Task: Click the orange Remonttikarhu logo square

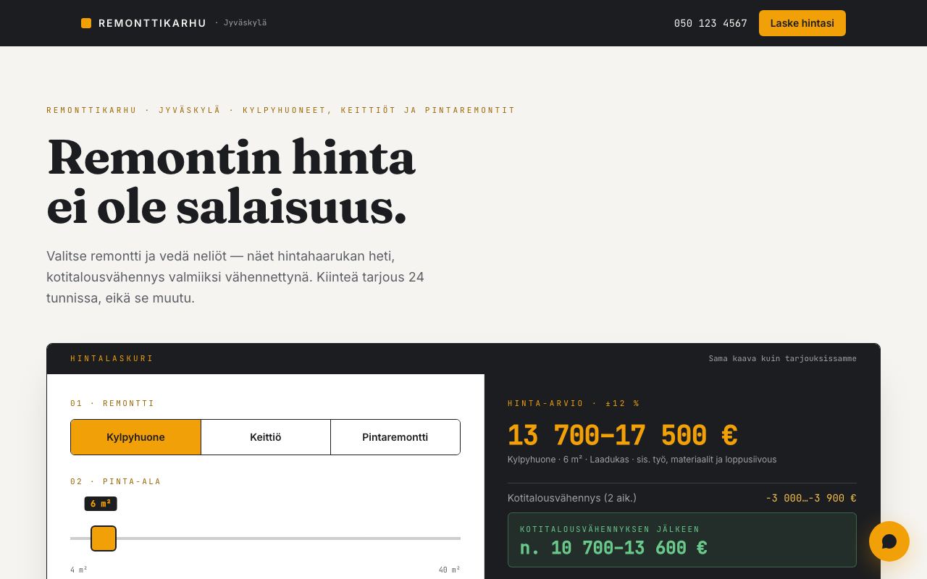Action: click(x=86, y=23)
